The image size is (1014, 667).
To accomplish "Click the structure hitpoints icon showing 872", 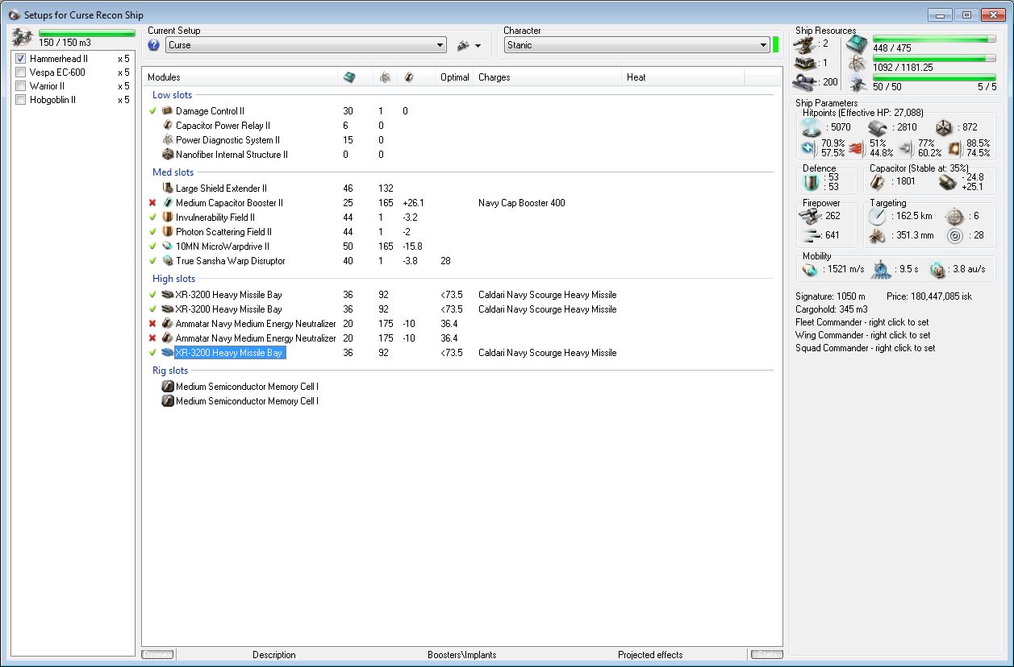I will (x=945, y=127).
